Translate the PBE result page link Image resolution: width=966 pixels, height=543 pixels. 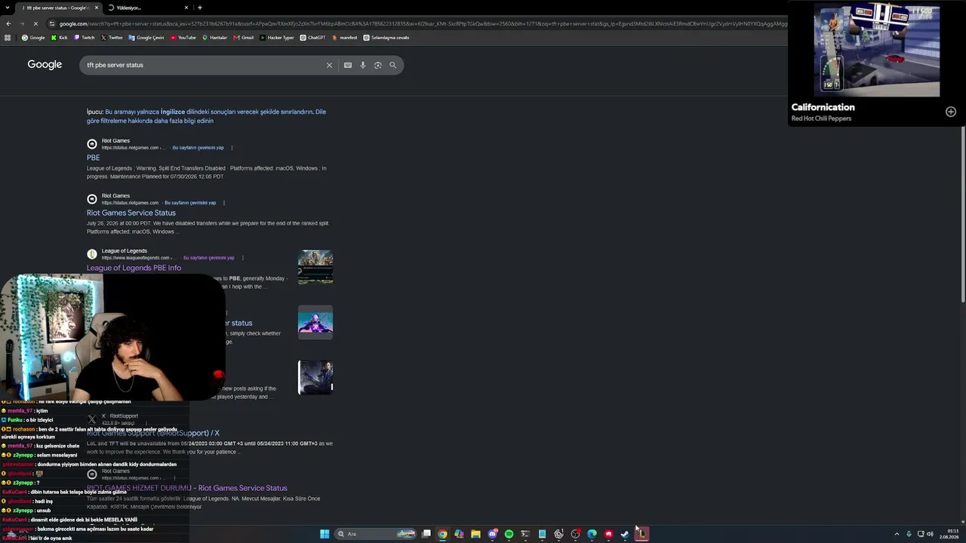point(198,148)
